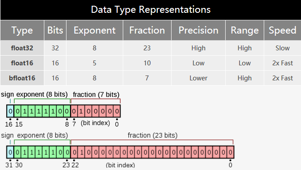Viewport: 301px width, 170px height.
Task: Click the fraction value 23 for float32
Action: click(147, 48)
